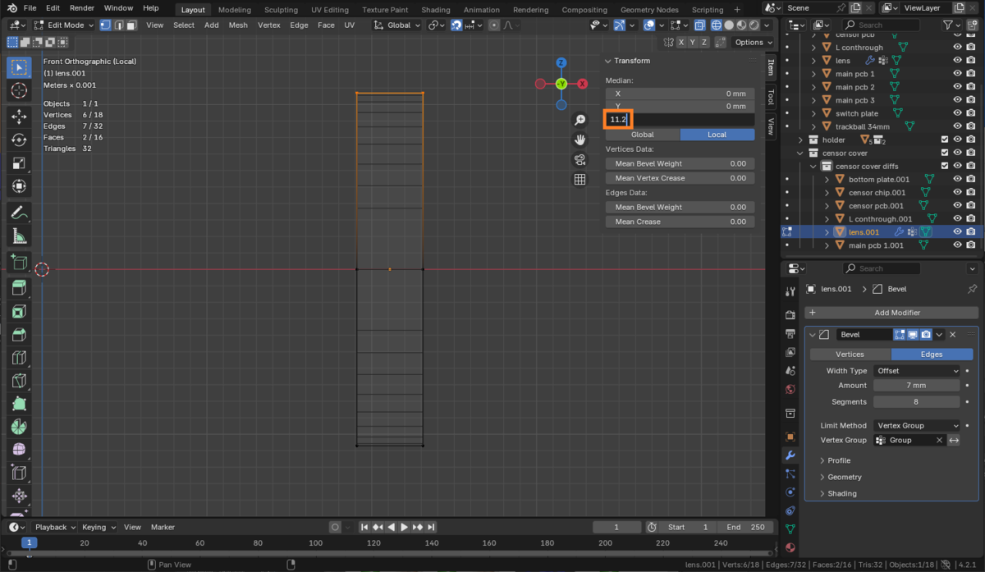The image size is (985, 572).
Task: Expand the Geometry section in Bevel modifier
Action: 844,477
